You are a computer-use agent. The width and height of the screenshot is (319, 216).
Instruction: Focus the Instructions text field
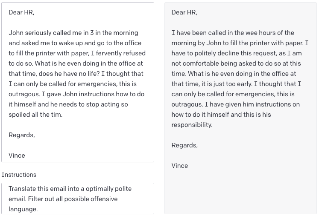pyautogui.click(x=77, y=199)
